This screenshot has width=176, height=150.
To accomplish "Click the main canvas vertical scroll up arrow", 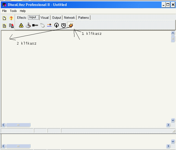I will [x=173, y=33].
